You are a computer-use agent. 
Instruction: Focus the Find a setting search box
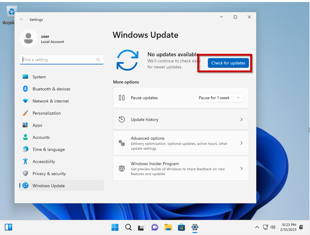click(x=61, y=60)
